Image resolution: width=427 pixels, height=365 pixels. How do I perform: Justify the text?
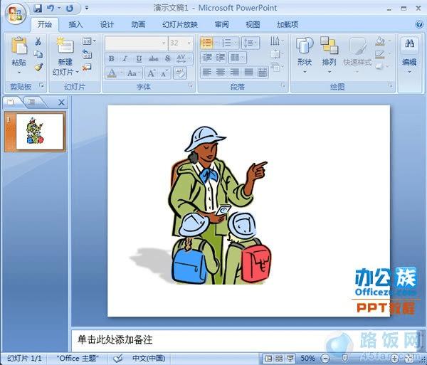click(x=248, y=73)
